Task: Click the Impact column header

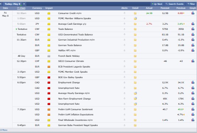Action: point(49,8)
